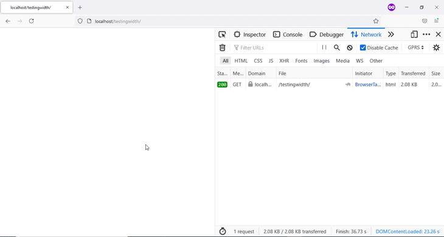Go back with browser back arrow

(x=8, y=21)
